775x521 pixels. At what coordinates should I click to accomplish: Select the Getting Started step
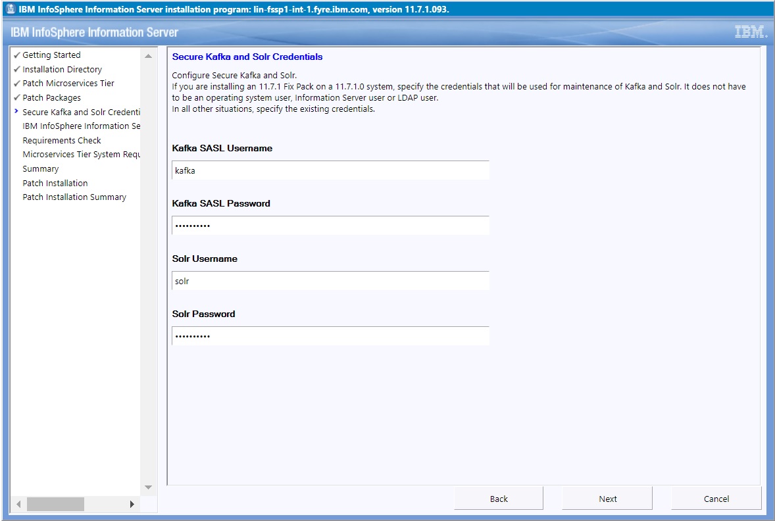point(51,55)
